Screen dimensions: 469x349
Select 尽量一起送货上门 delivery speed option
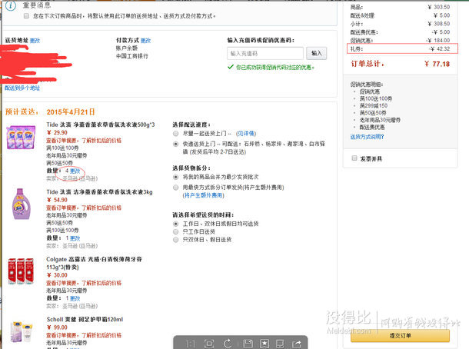tap(178, 133)
